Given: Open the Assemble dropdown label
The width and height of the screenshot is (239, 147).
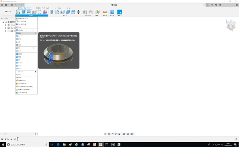Looking at the screenshot, I should pyautogui.click(x=88, y=16).
